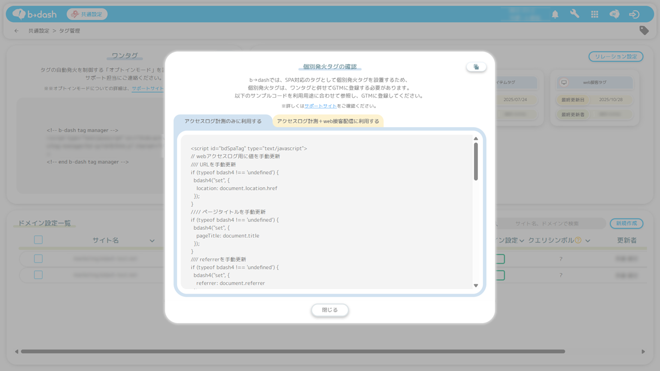Expand the クエリシンボル column chevron
This screenshot has width=660, height=371.
587,241
